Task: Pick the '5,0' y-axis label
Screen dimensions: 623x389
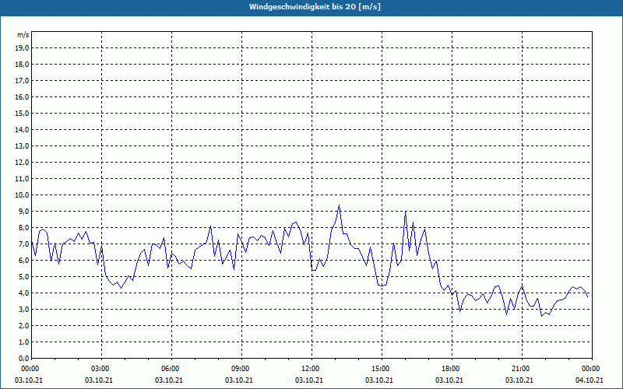Action: pyautogui.click(x=23, y=277)
